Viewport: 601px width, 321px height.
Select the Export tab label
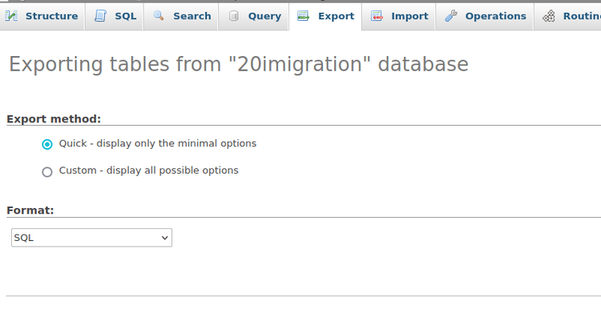pyautogui.click(x=336, y=16)
